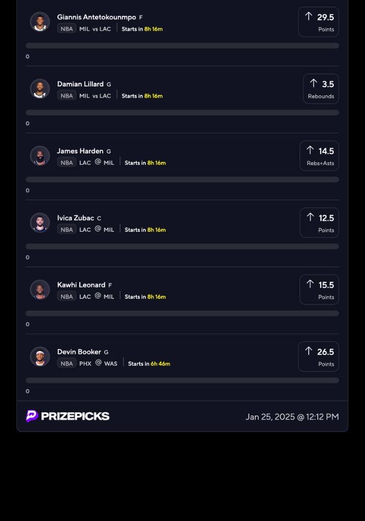
Task: Select Kawhi's 15.5 Points pick box
Action: (319, 290)
